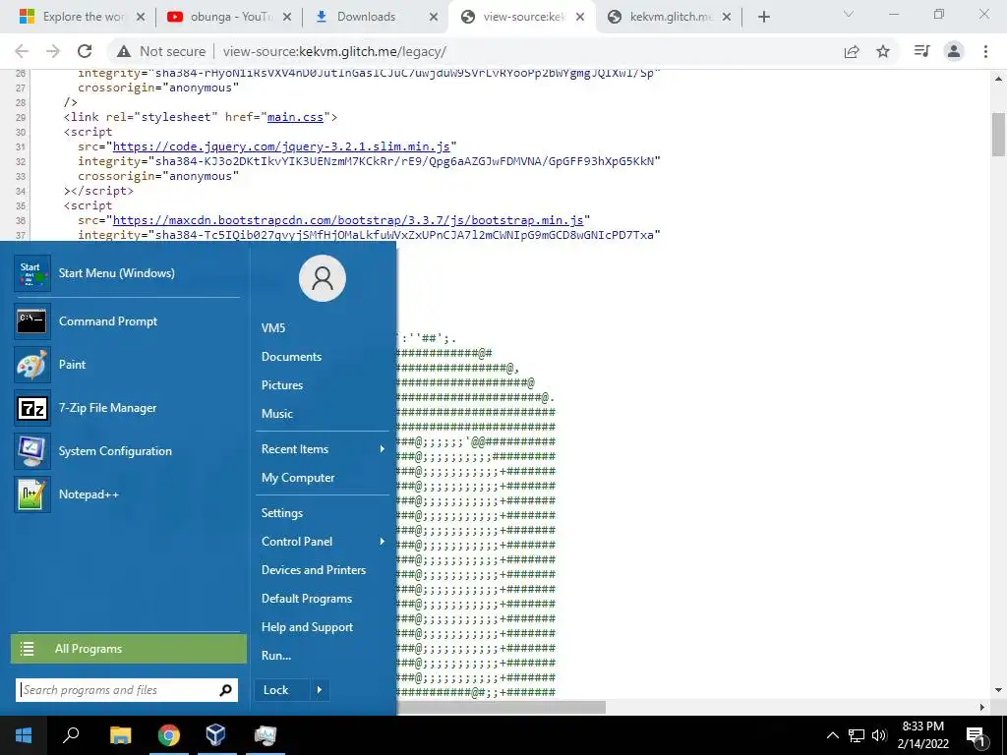Viewport: 1007px width, 755px height.
Task: Click the Not secure warning icon
Action: (x=124, y=51)
